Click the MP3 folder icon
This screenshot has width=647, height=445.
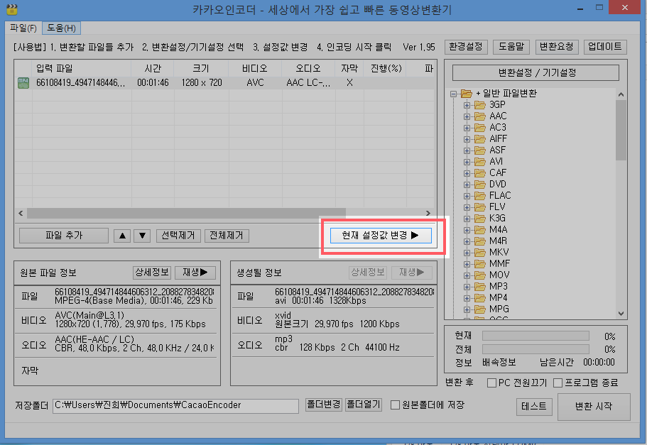(x=479, y=286)
